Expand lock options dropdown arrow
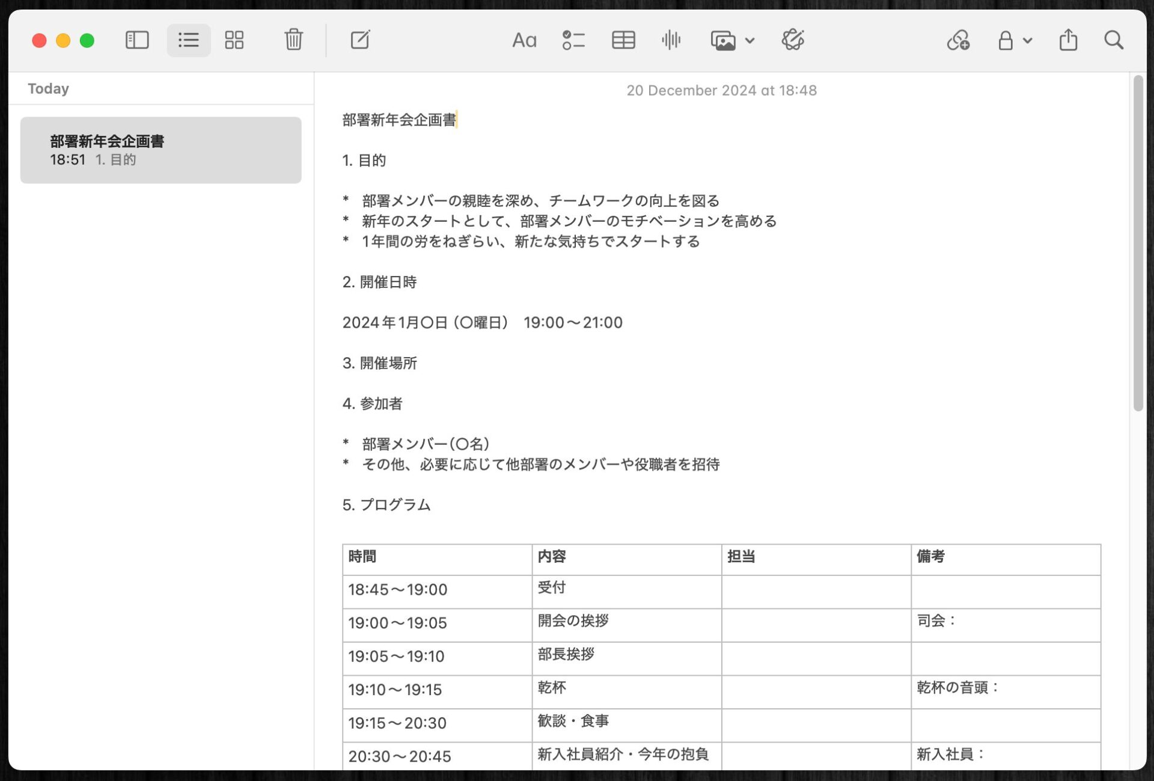Viewport: 1154px width, 781px height. coord(1027,41)
